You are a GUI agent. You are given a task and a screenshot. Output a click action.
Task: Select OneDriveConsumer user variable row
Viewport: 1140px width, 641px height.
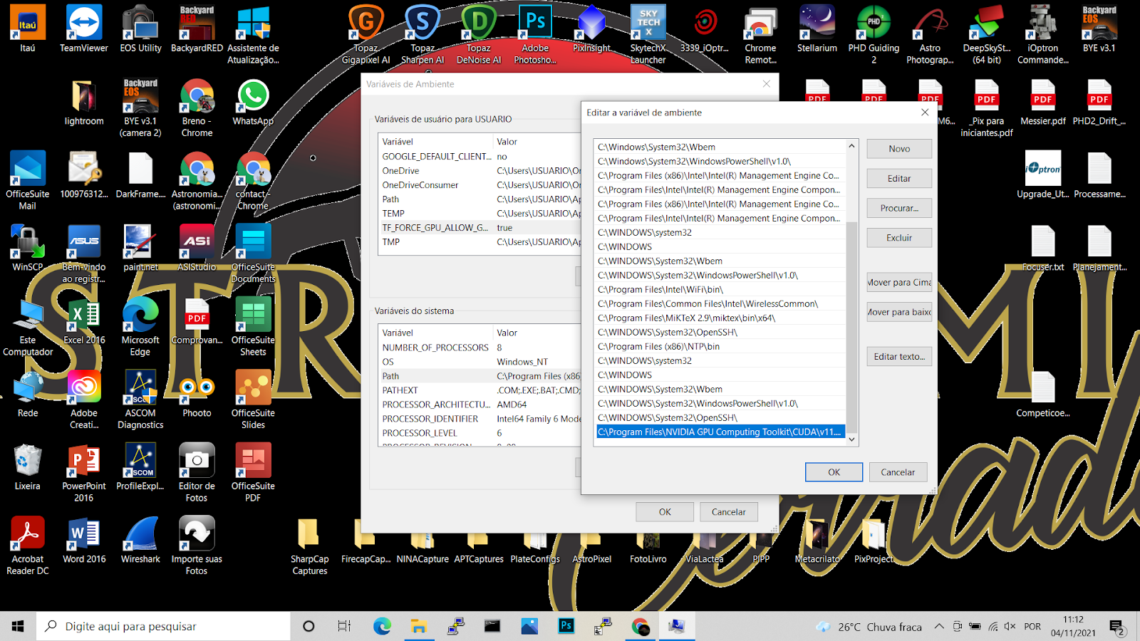coord(481,185)
